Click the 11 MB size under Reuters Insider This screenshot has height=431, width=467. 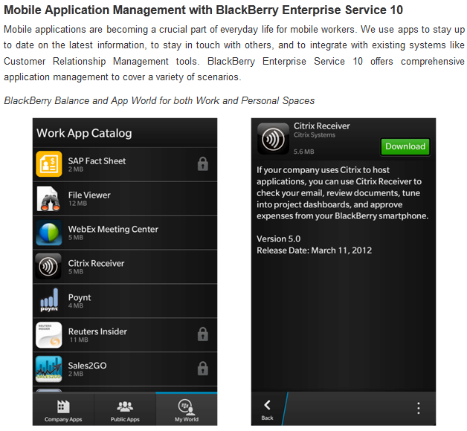[x=79, y=340]
